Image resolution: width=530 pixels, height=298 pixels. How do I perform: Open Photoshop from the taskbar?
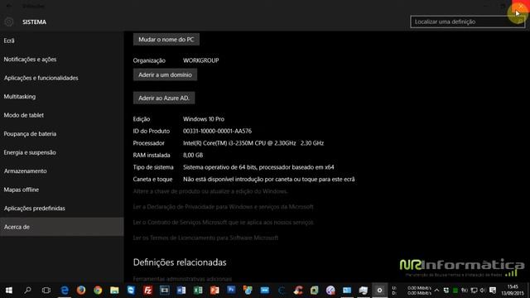point(231,290)
